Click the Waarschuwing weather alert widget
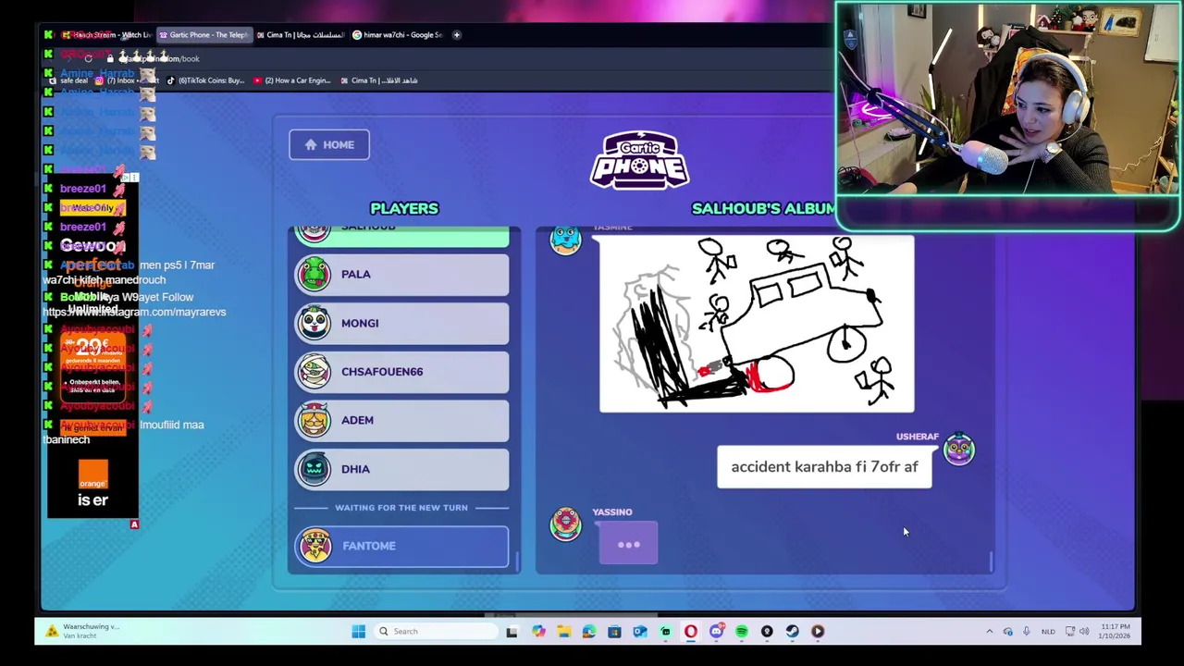This screenshot has width=1184, height=666. coord(83,632)
